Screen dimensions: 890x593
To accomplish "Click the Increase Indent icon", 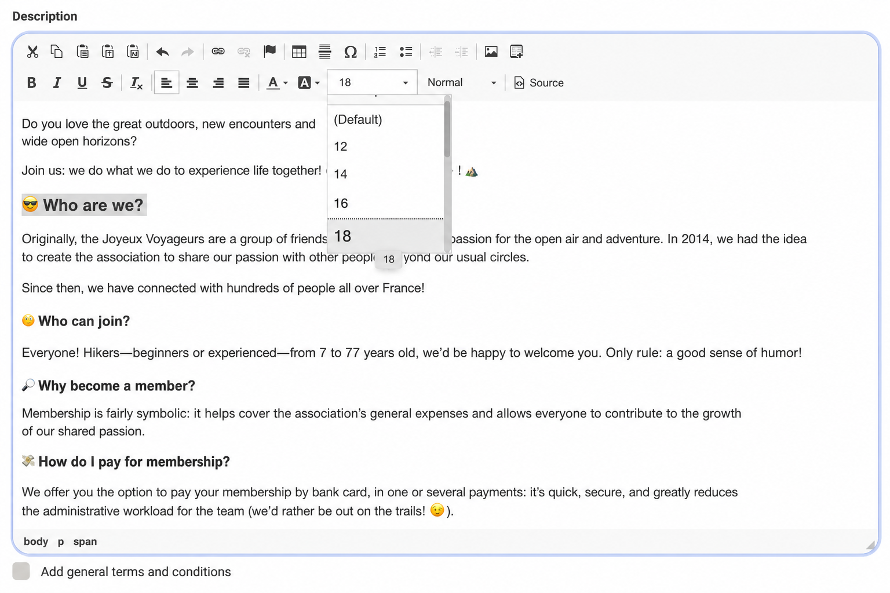I will [461, 52].
